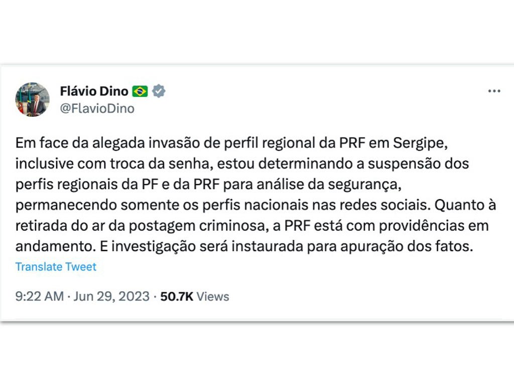
Task: Click the tweet line starting with 'perfis regionais da PF'
Action: click(208, 185)
